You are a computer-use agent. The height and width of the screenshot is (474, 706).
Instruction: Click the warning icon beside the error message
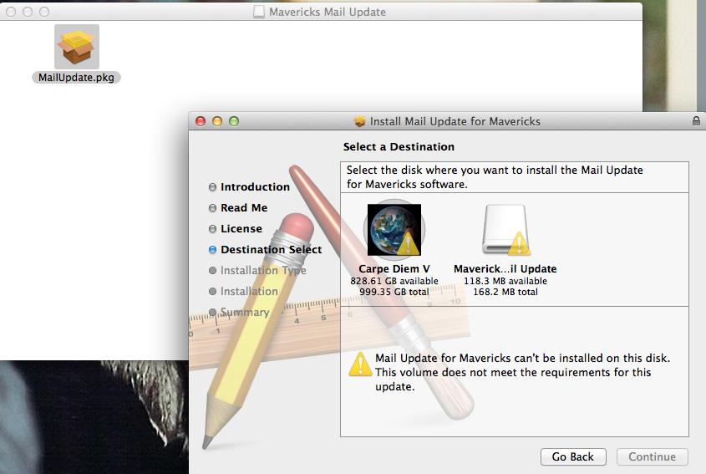click(x=360, y=364)
